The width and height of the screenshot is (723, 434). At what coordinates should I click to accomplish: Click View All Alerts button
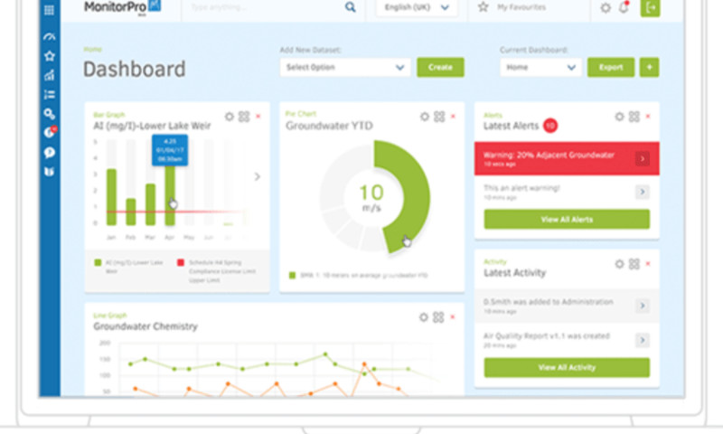(x=567, y=220)
